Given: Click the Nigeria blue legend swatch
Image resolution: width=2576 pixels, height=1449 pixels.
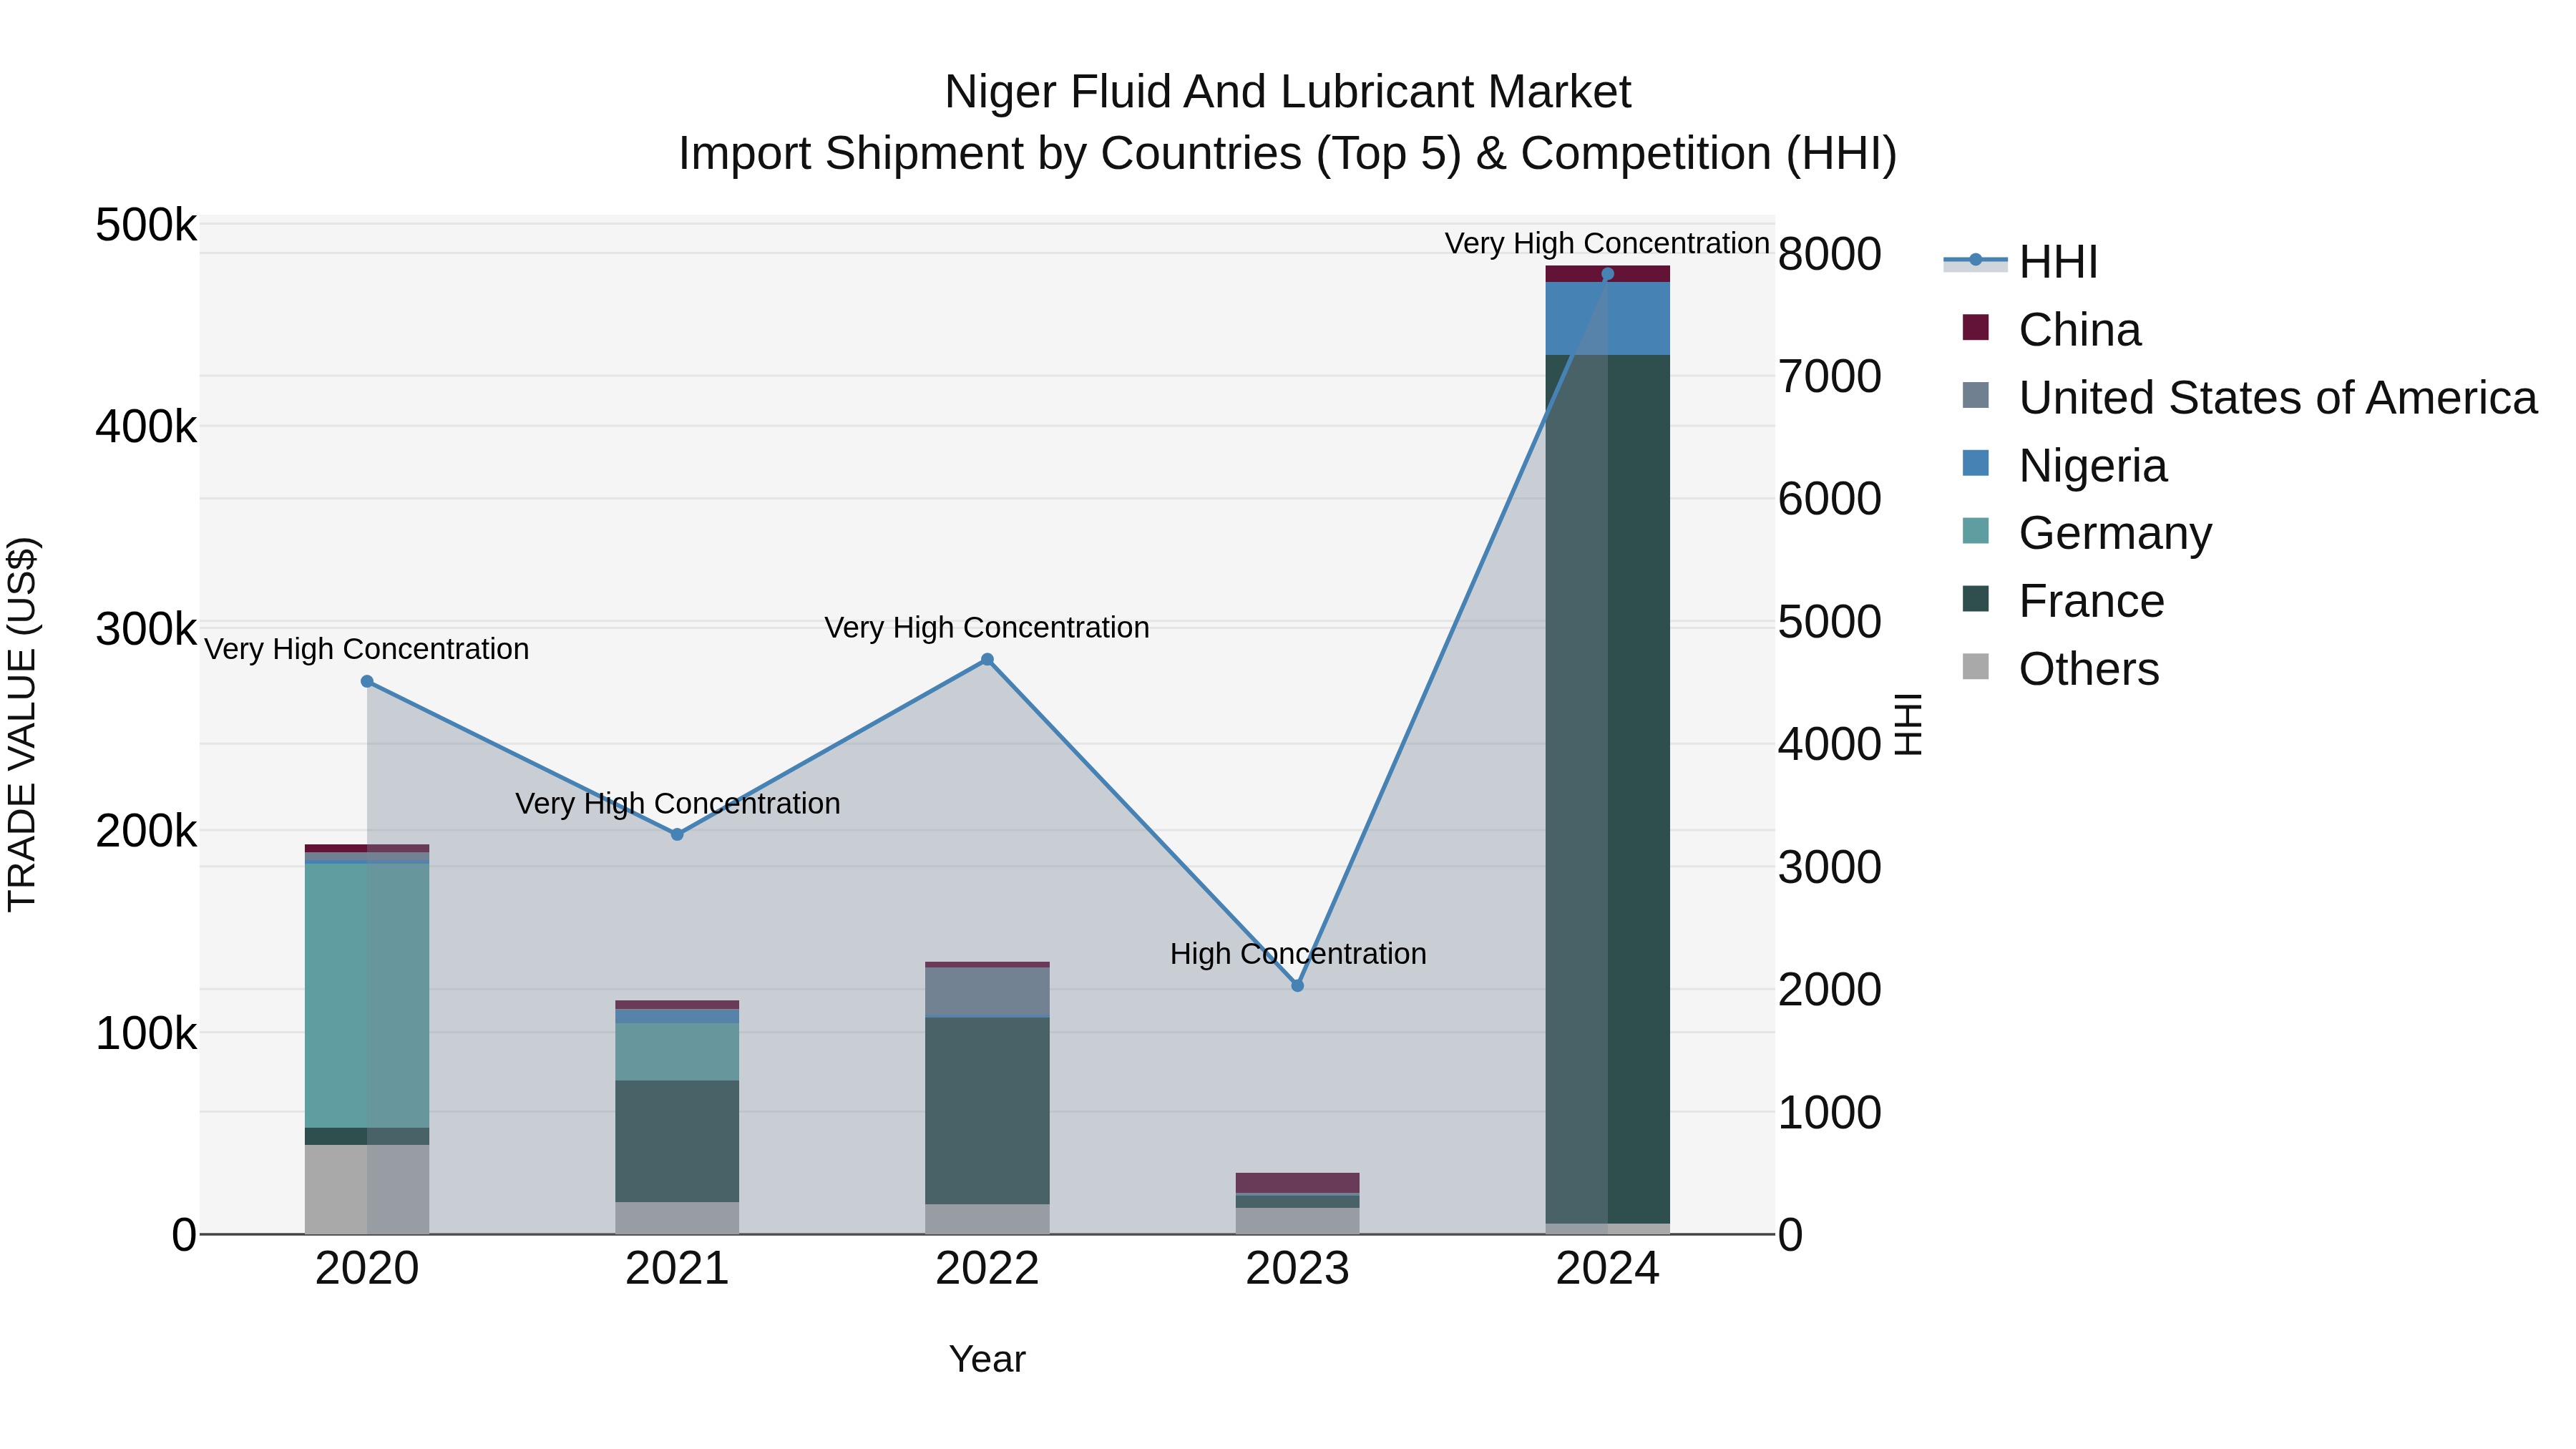Looking at the screenshot, I should [x=1976, y=463].
